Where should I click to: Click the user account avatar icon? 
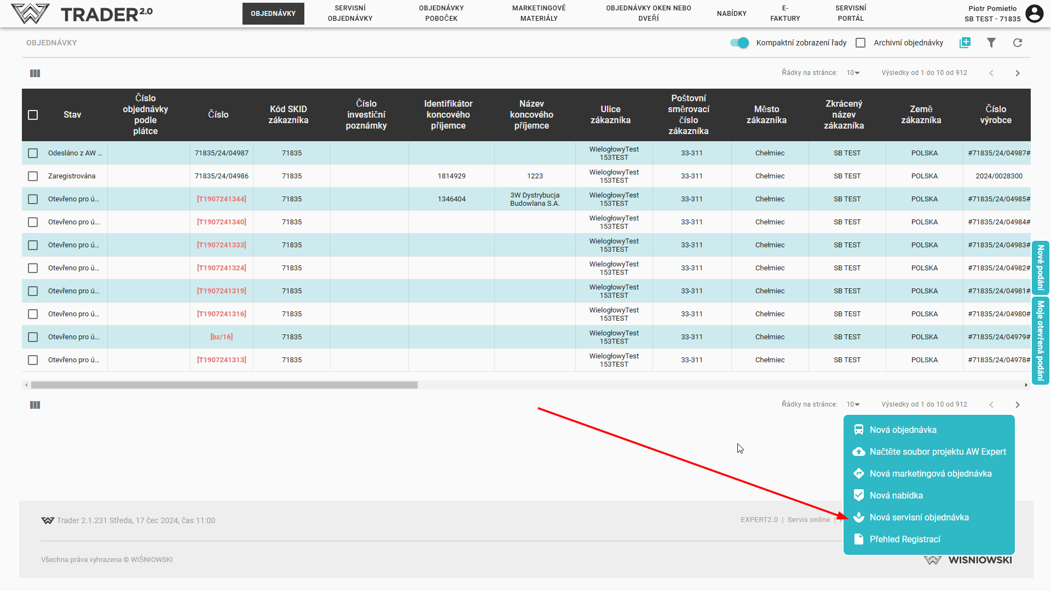1034,13
